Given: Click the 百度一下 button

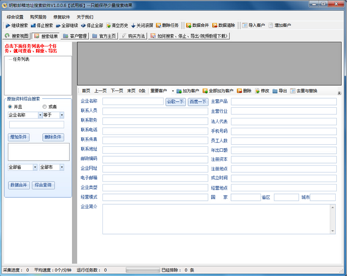Looking at the screenshot, I should [198, 102].
